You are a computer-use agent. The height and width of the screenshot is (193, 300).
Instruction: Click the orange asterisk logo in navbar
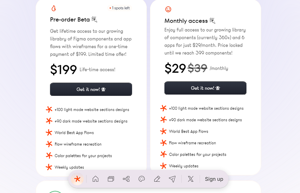click(x=77, y=179)
